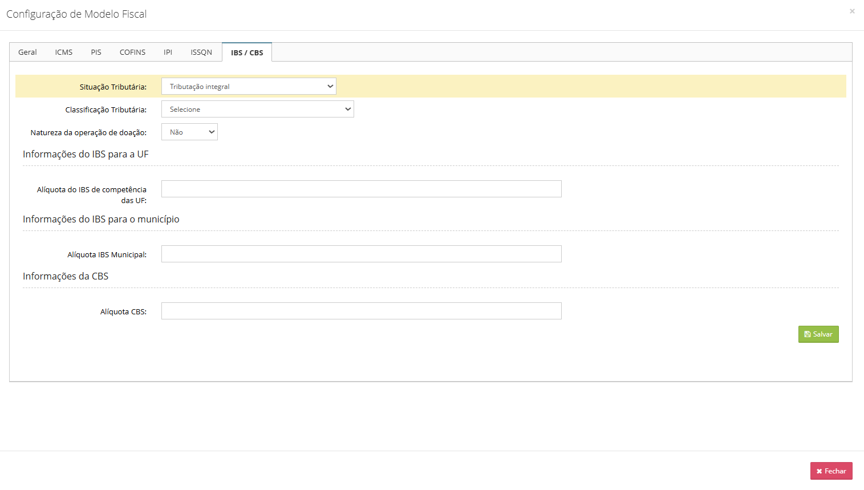864x490 pixels.
Task: Focus the Alíquota do IBS das UF field
Action: coord(361,189)
